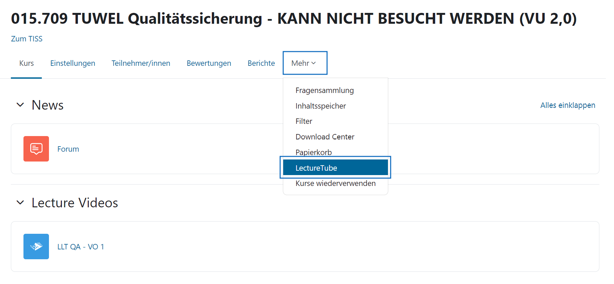
Task: Switch to Berichte tab
Action: (x=261, y=63)
